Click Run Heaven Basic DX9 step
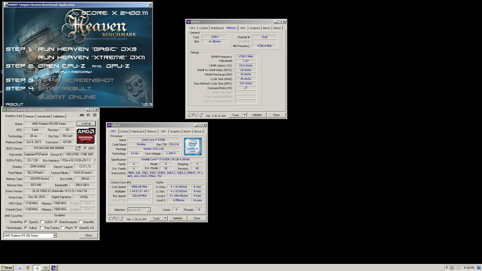Screen dimensions: 482x271 click(87, 49)
